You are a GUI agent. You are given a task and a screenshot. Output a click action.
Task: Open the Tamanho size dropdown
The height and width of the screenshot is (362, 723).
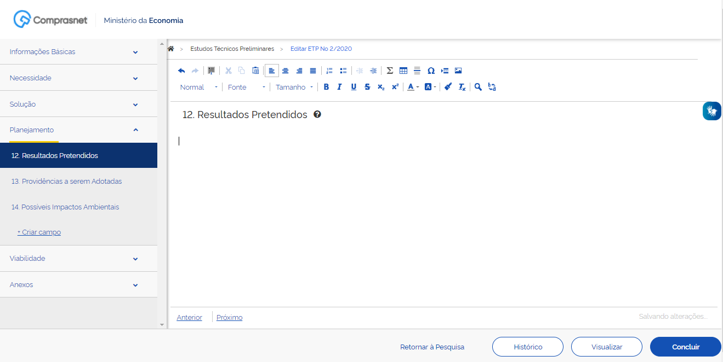tap(294, 87)
